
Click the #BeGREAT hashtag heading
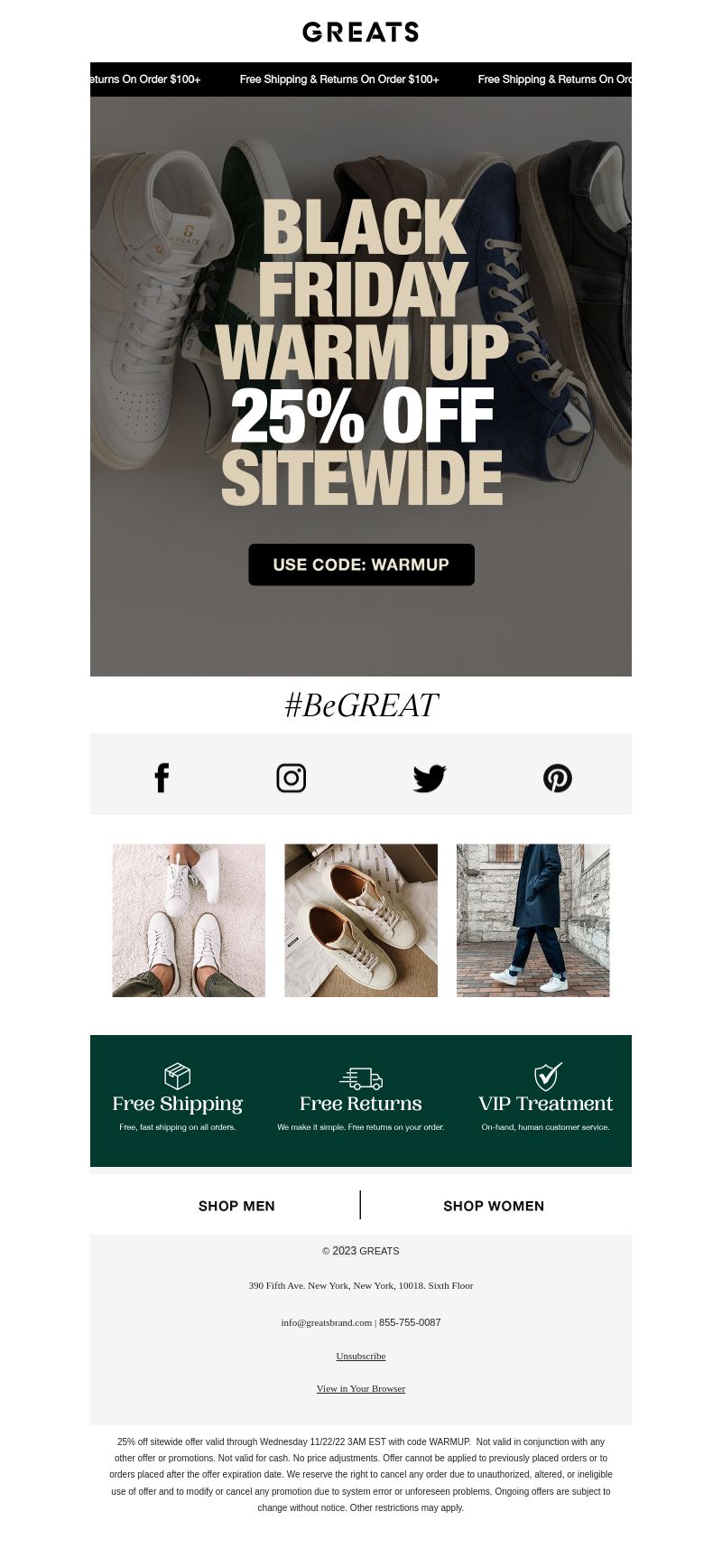pyautogui.click(x=361, y=705)
